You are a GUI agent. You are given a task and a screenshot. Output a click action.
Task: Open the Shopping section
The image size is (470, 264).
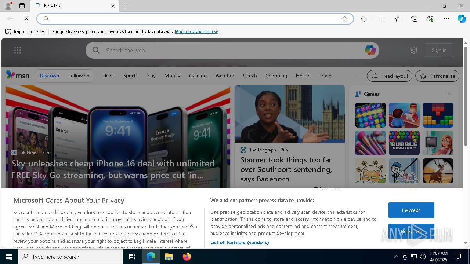(x=276, y=76)
